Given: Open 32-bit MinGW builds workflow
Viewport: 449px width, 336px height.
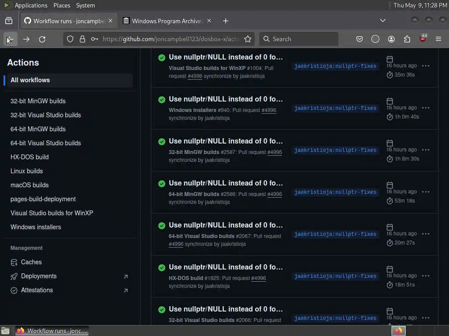Looking at the screenshot, I should (x=38, y=101).
